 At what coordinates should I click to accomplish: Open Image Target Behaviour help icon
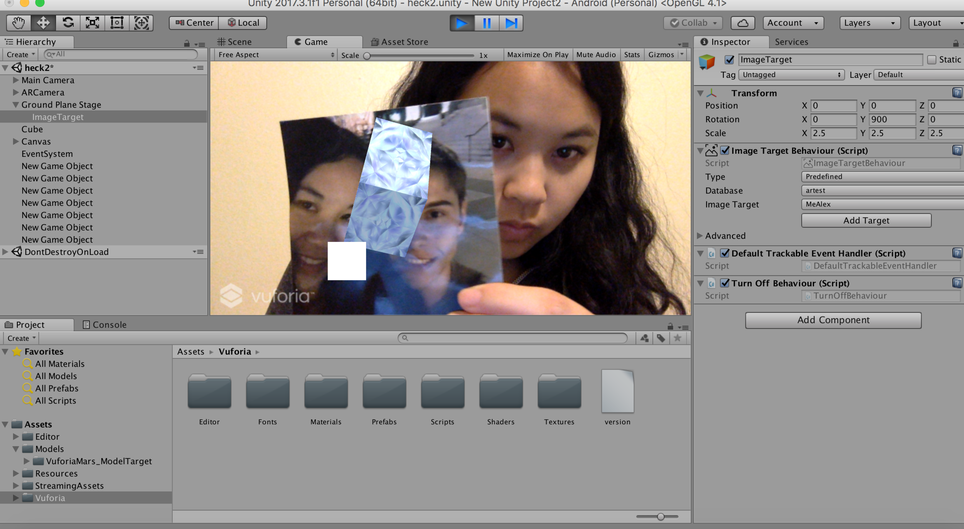pos(957,150)
